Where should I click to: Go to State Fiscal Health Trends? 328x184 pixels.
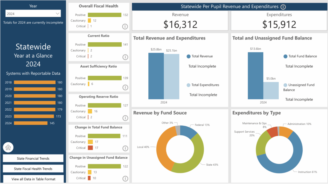[x=33, y=169]
